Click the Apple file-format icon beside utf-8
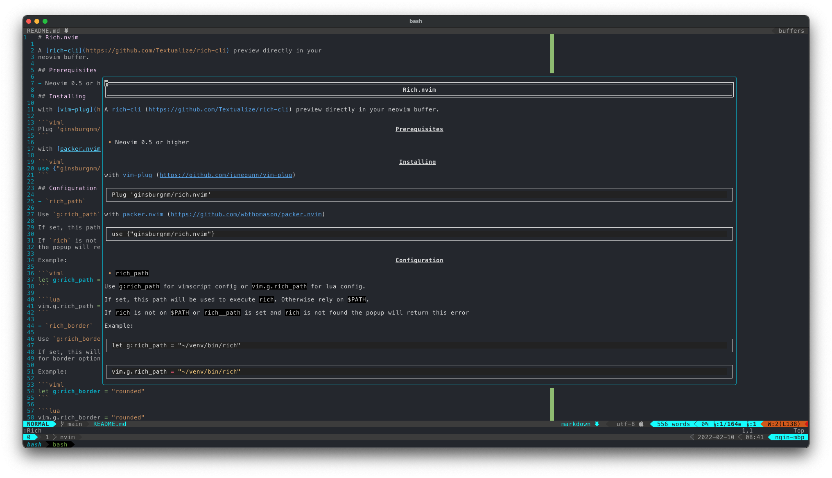Image resolution: width=832 pixels, height=478 pixels. tap(641, 424)
